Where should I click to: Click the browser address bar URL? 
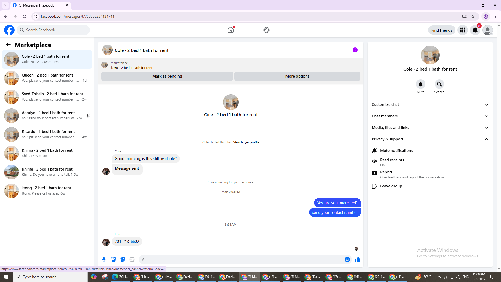tap(77, 16)
